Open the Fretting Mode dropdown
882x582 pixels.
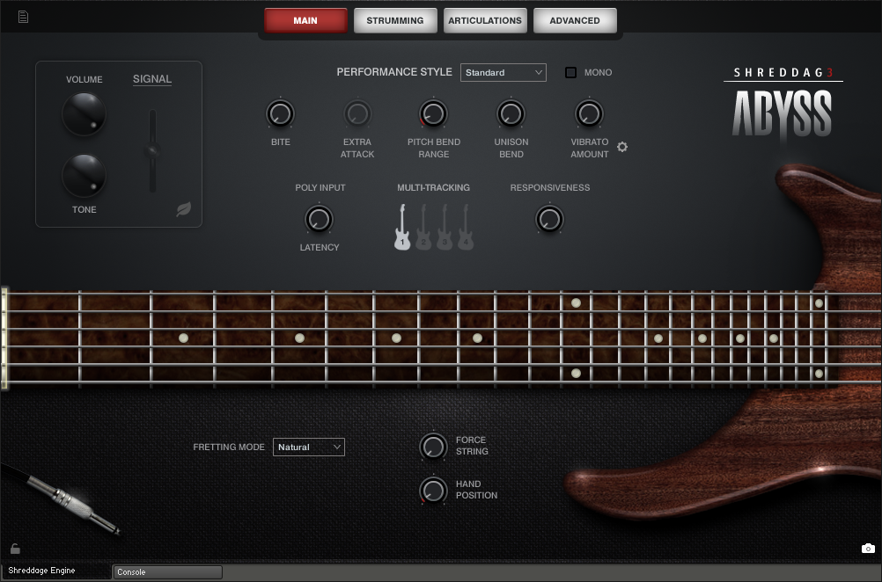coord(309,447)
